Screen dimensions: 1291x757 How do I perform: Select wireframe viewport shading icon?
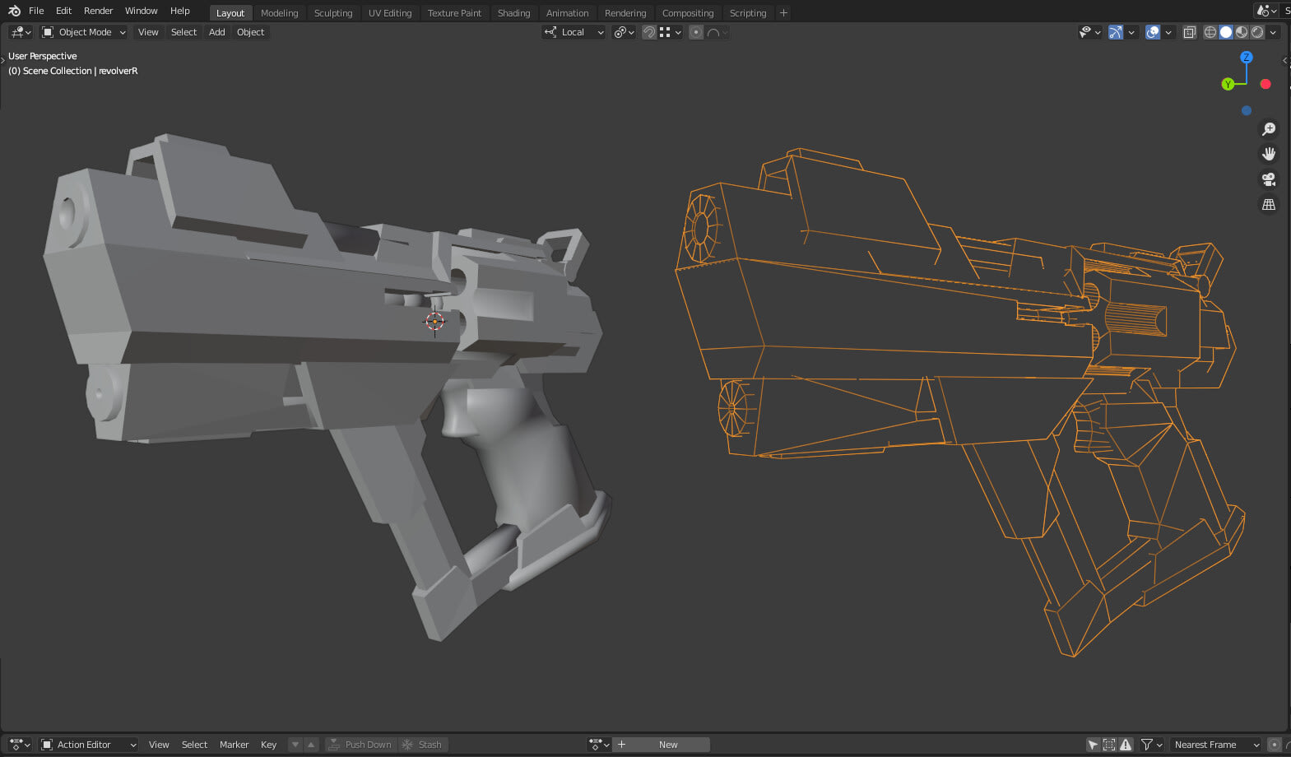pyautogui.click(x=1210, y=32)
